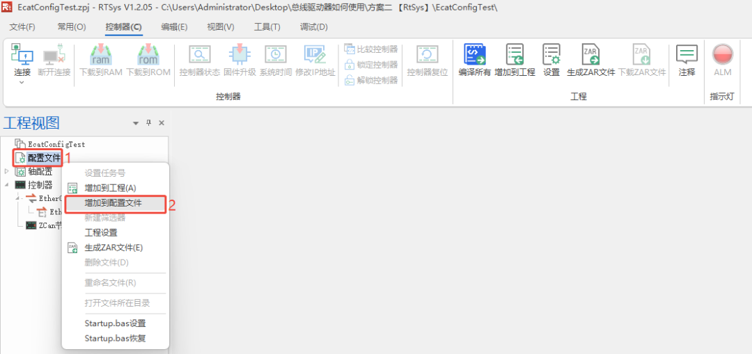Switch to the 视图(V) tab
The image size is (752, 354).
point(221,27)
